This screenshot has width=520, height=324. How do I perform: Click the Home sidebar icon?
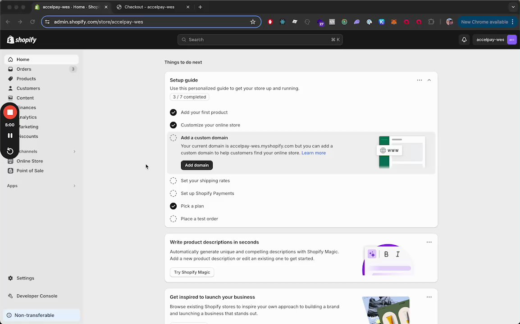click(11, 60)
